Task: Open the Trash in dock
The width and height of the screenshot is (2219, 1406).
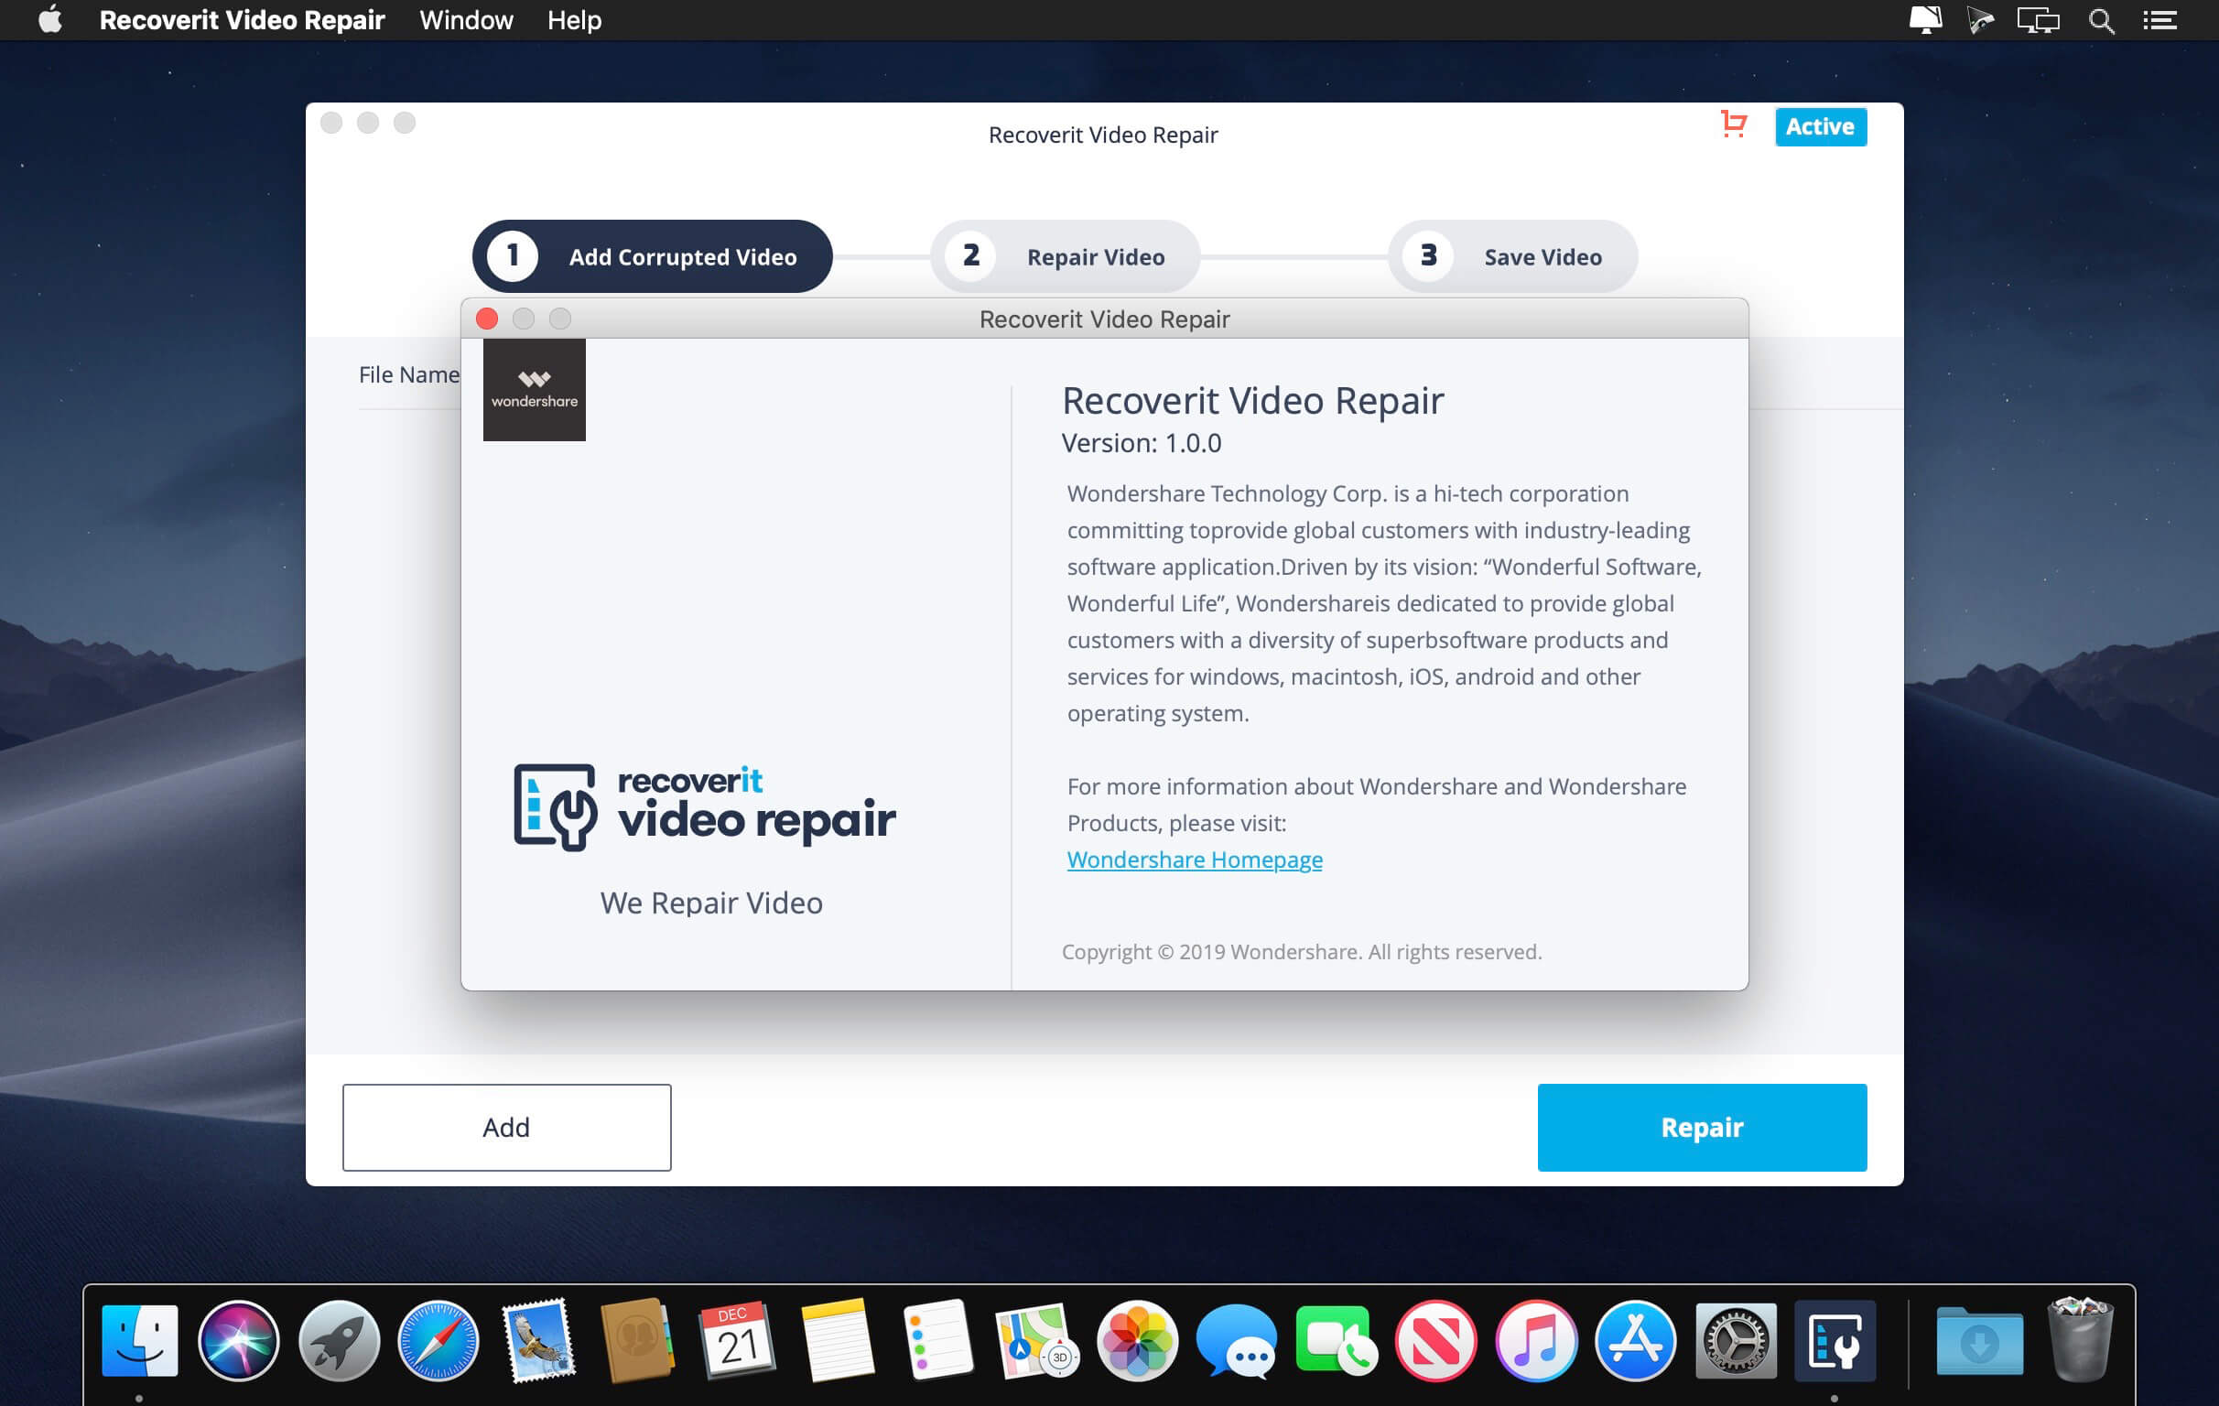Action: click(x=2080, y=1341)
